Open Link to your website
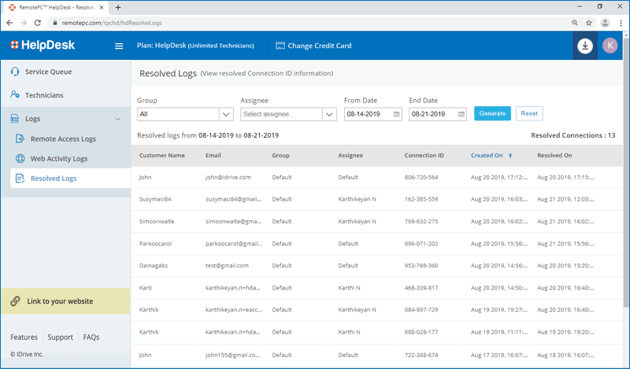This screenshot has width=630, height=369. click(x=60, y=301)
